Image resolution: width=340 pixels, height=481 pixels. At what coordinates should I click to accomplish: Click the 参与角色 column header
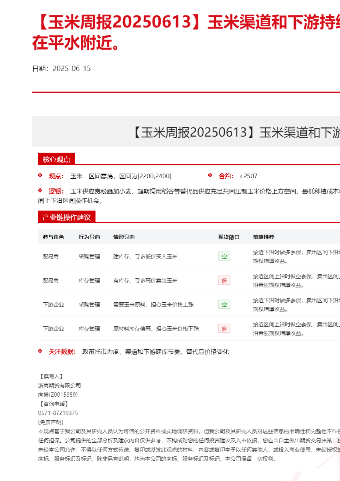pyautogui.click(x=53, y=237)
